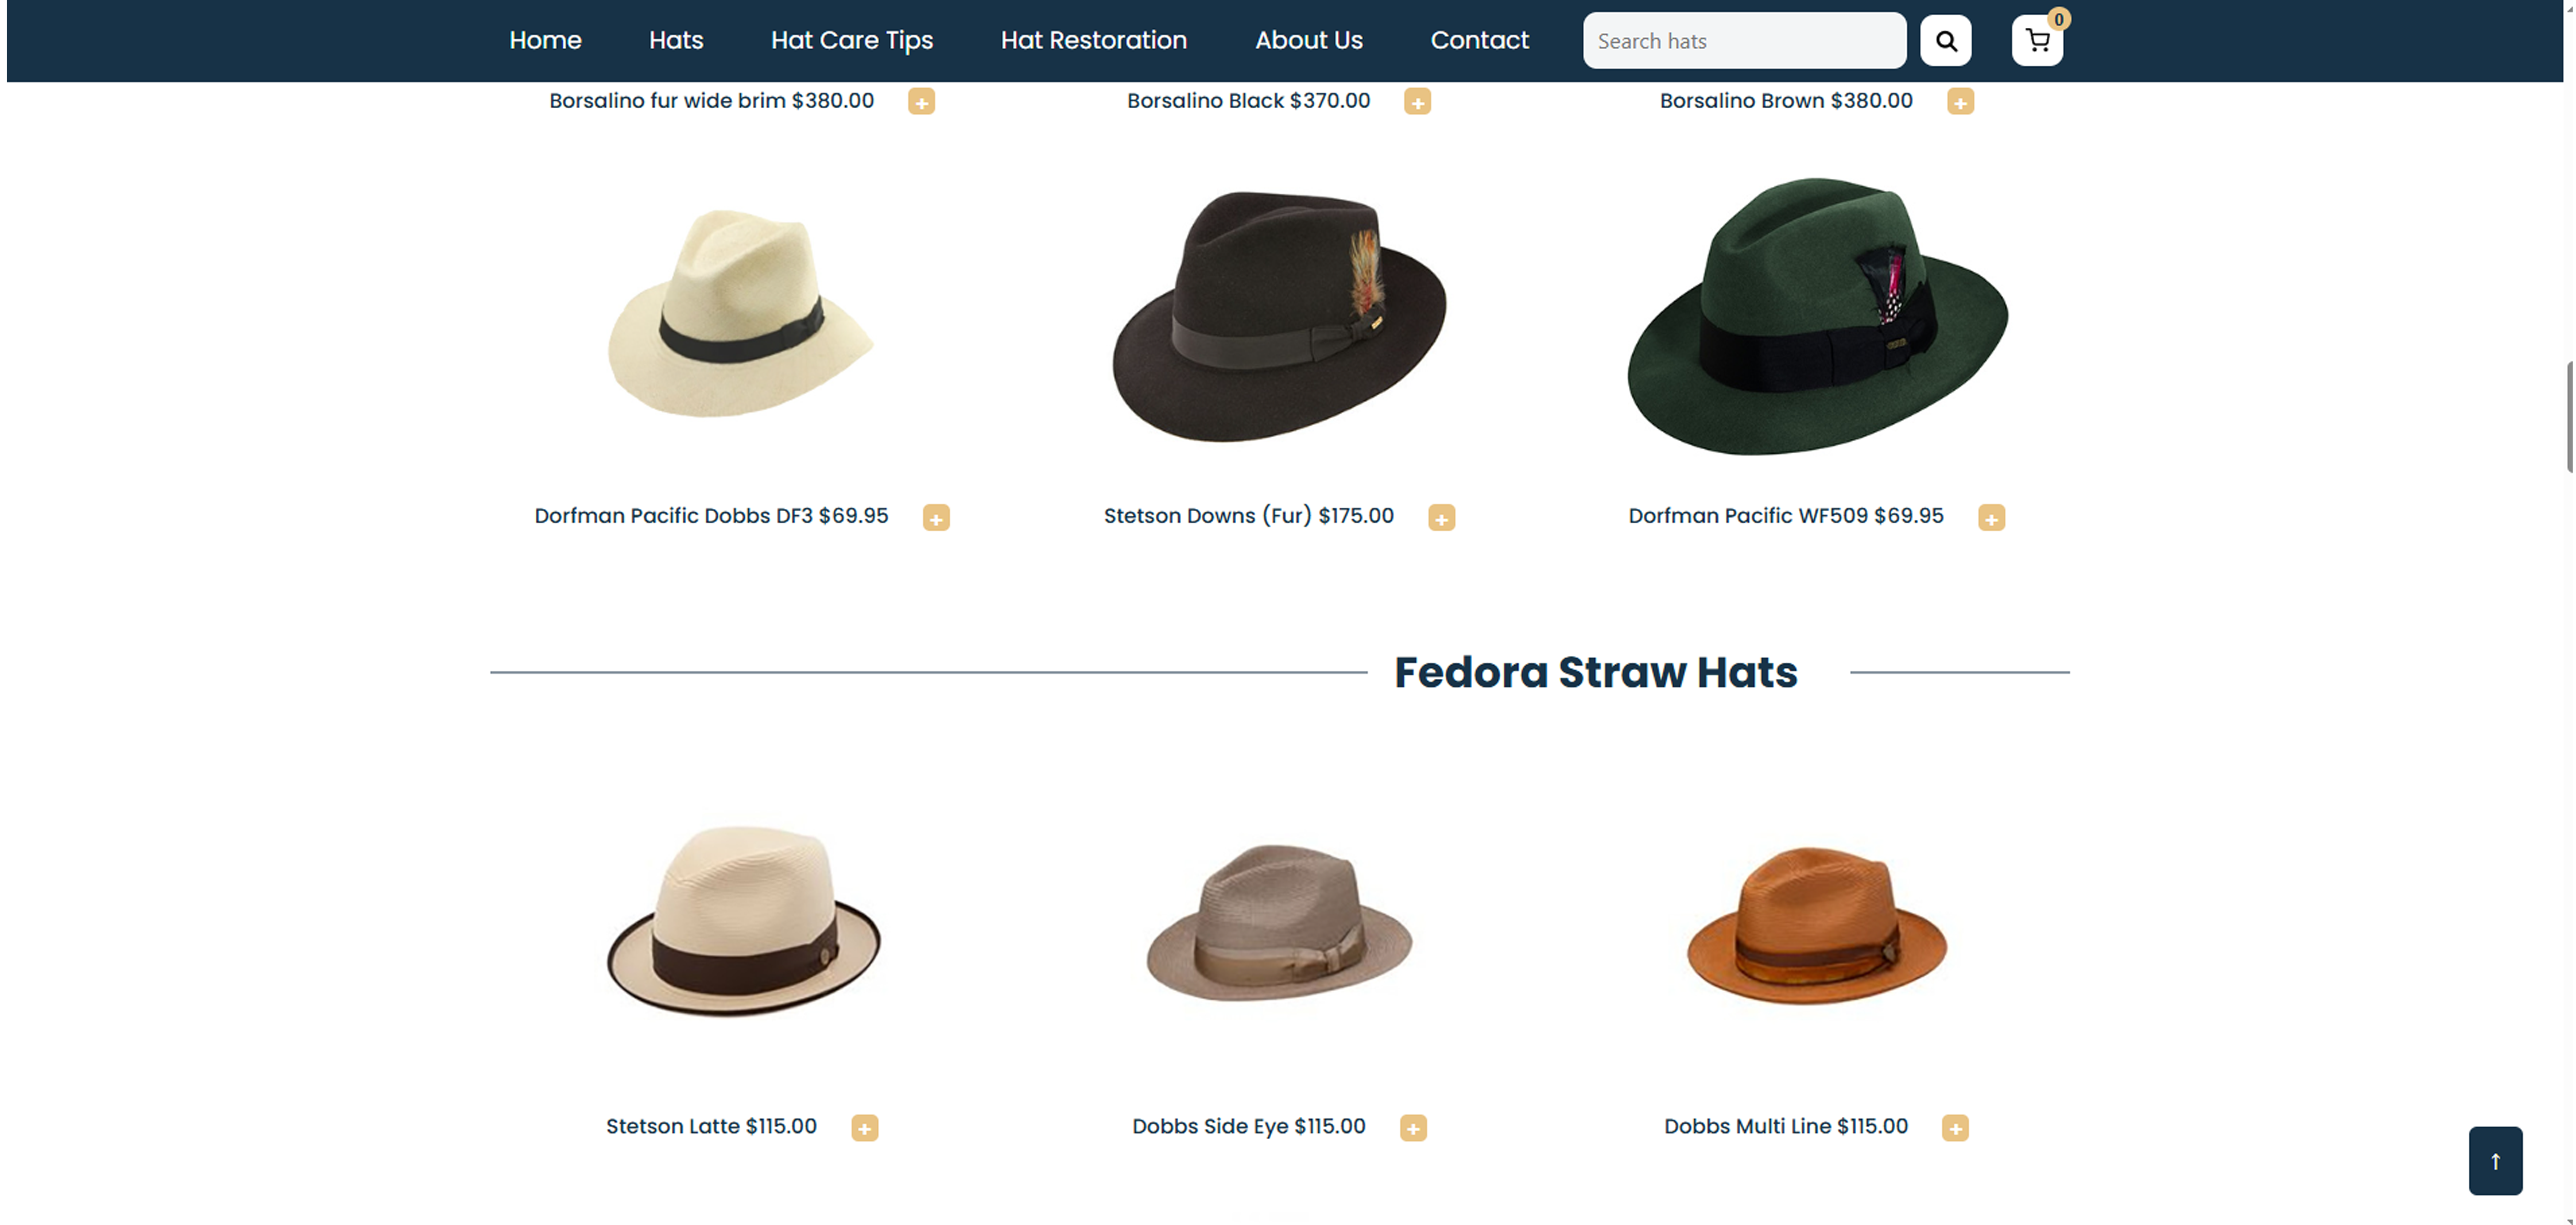Focus the Search hats input field
This screenshot has width=2576, height=1225.
tap(1744, 41)
